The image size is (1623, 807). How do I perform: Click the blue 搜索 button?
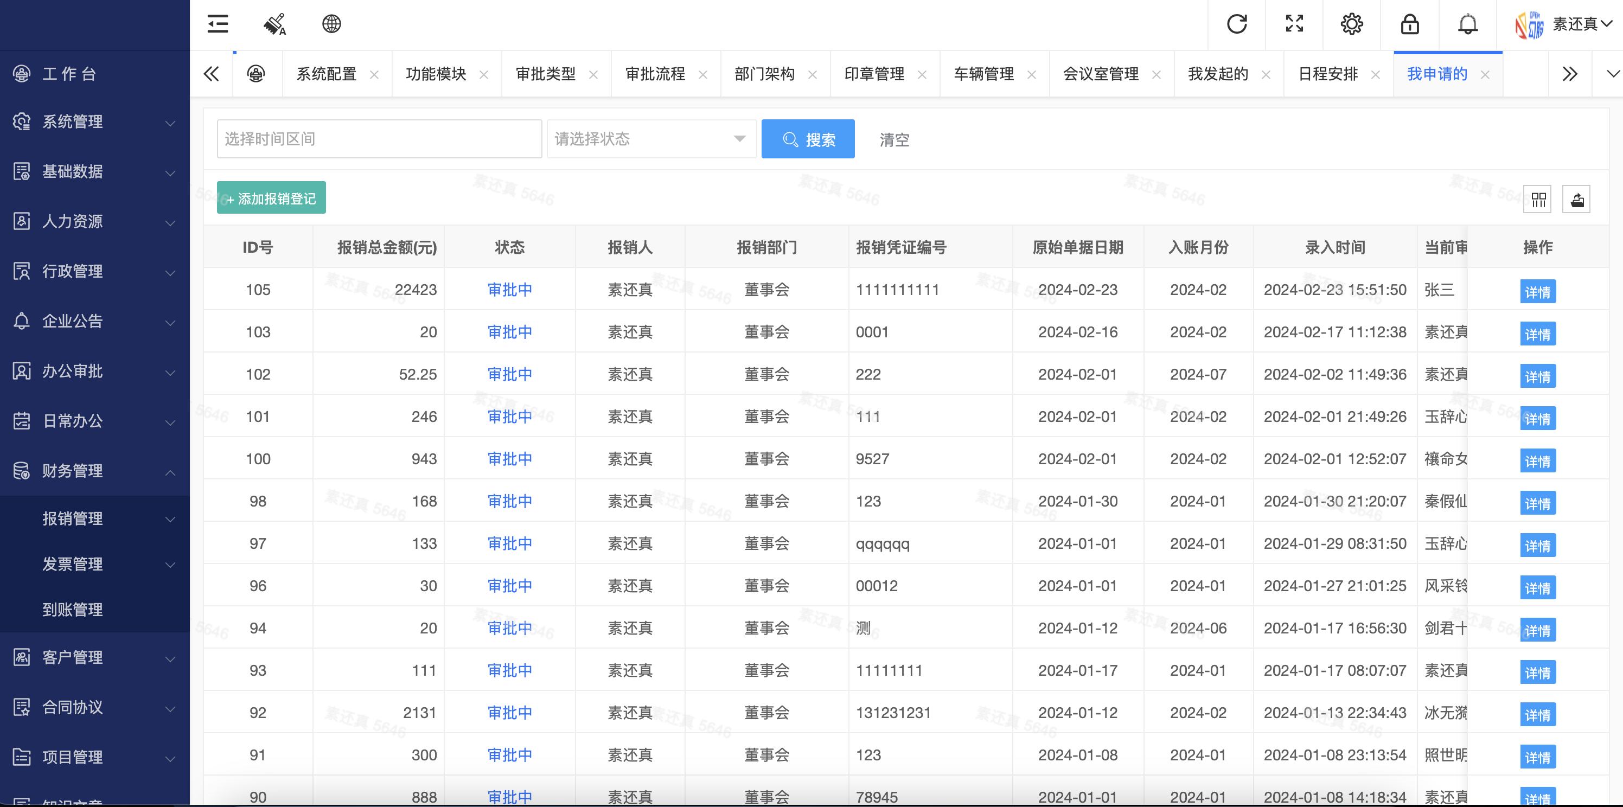808,139
